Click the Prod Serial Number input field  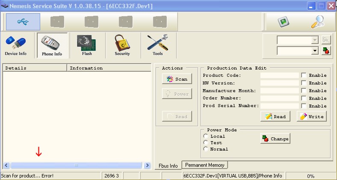280,106
